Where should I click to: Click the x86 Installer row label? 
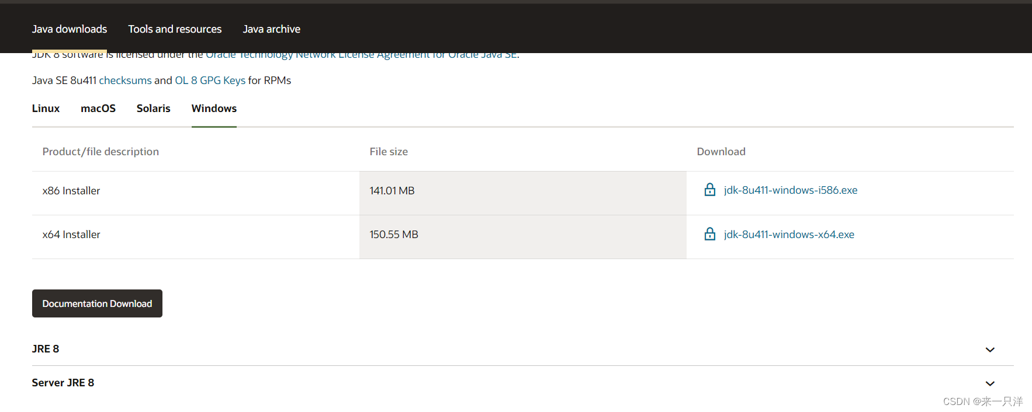tap(71, 191)
